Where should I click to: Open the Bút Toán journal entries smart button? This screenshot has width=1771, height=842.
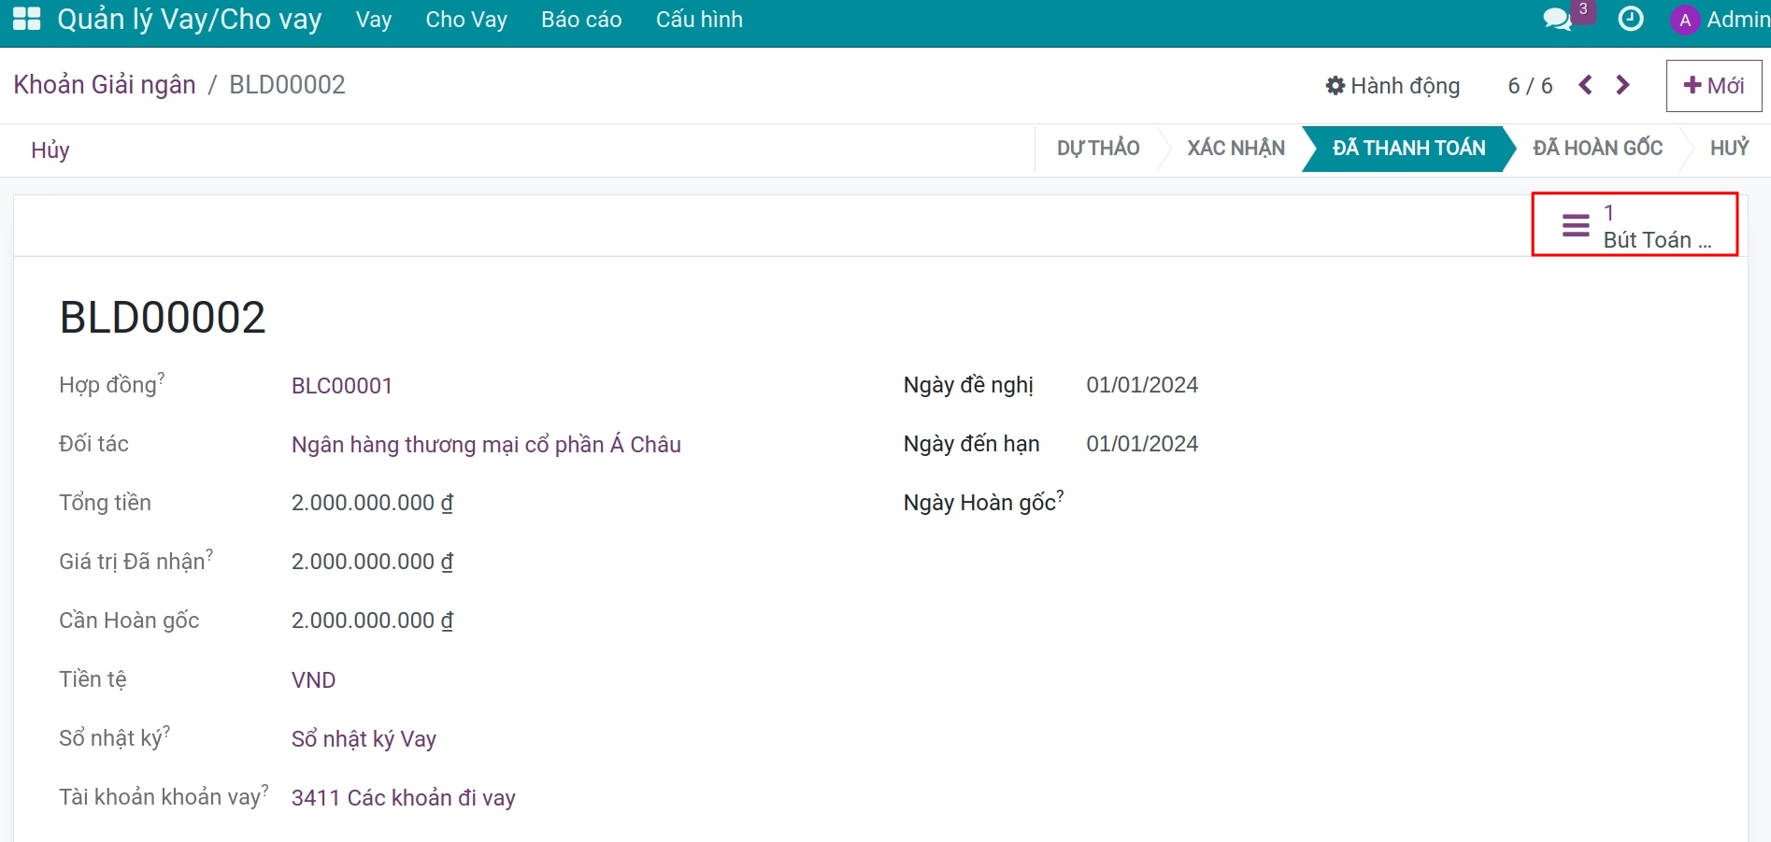[1635, 225]
